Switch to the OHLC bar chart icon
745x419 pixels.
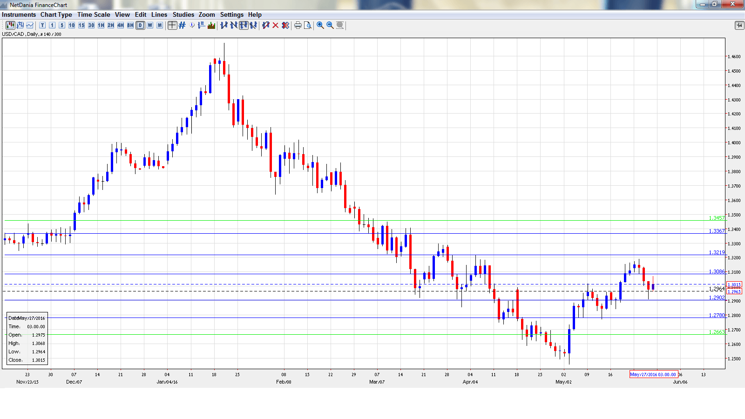click(x=20, y=25)
